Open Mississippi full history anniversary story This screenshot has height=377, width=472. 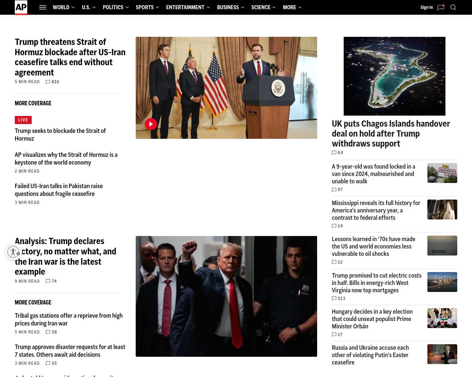click(376, 210)
